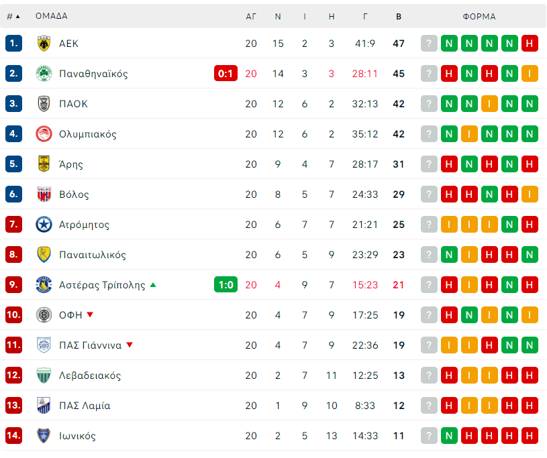The height and width of the screenshot is (458, 547).
Task: Click the ΟΦΗ team name link
Action: tap(70, 315)
